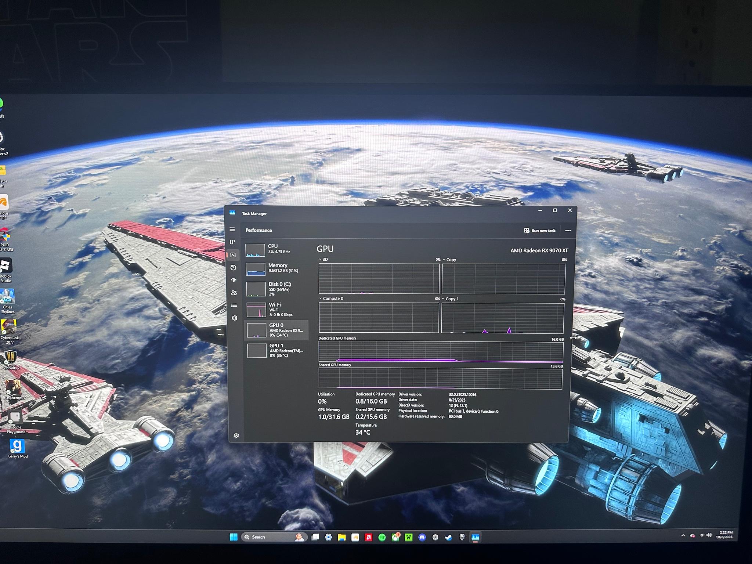Click the Shared GPU memory graph
This screenshot has width=752, height=564.
click(440, 379)
